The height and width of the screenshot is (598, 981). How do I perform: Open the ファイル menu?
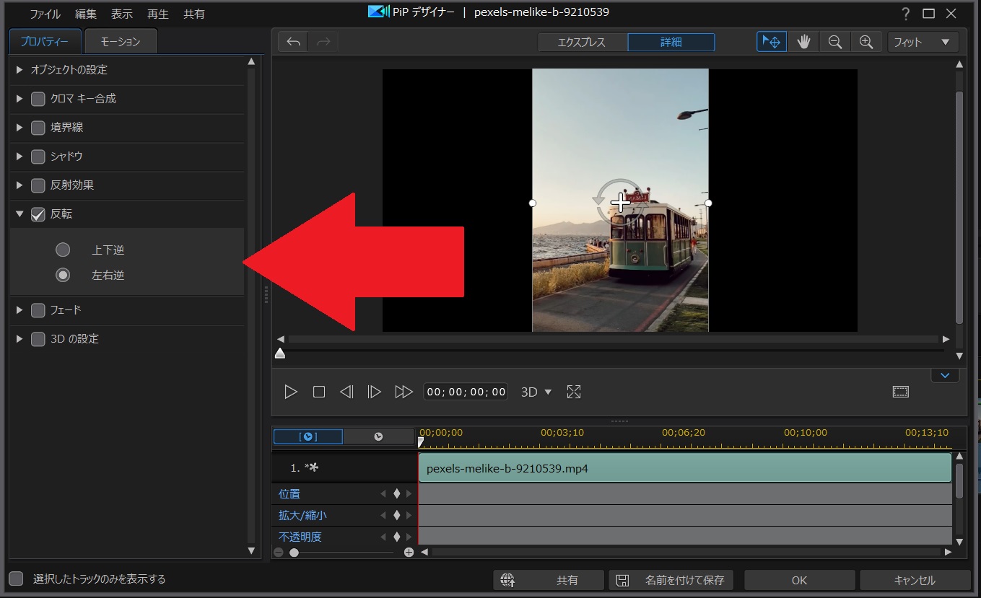coord(45,14)
